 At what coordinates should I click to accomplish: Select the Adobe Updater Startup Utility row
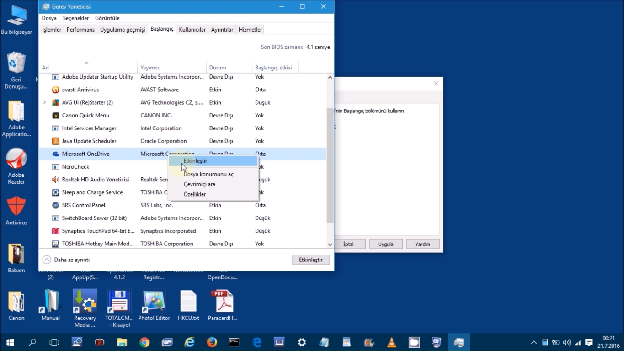pyautogui.click(x=182, y=77)
